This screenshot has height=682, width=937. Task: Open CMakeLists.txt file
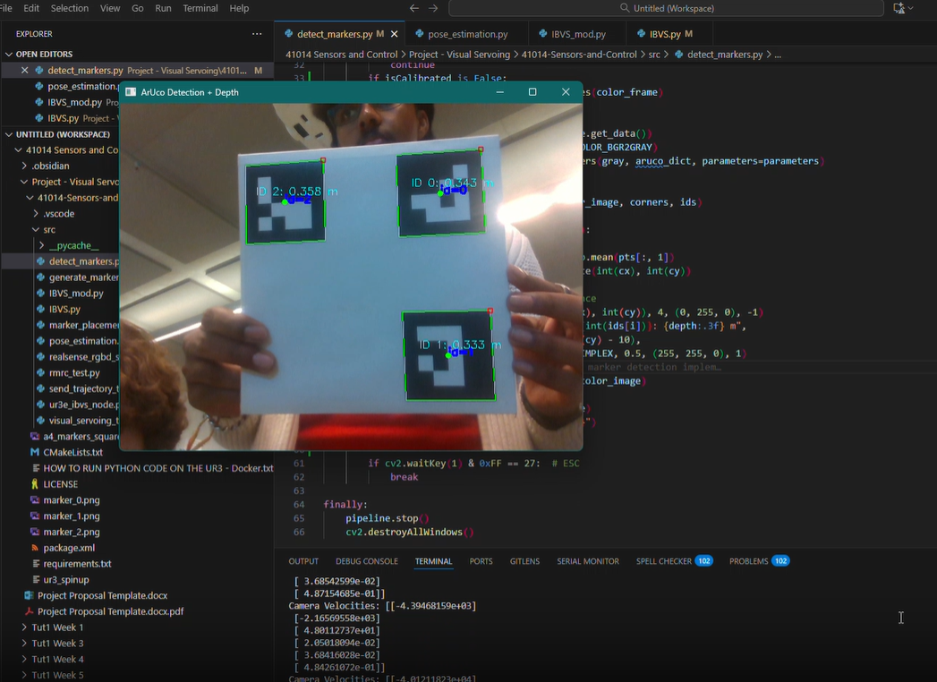(x=72, y=453)
